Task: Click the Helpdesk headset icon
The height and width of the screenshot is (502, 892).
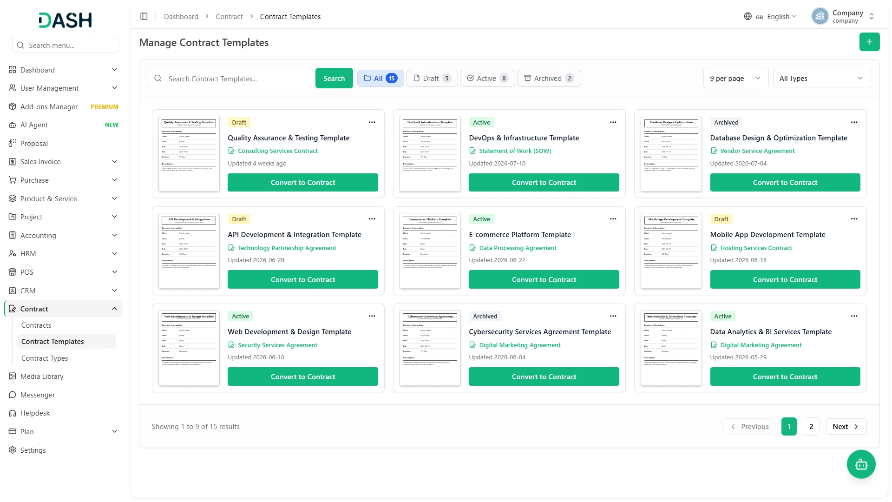Action: tap(13, 413)
